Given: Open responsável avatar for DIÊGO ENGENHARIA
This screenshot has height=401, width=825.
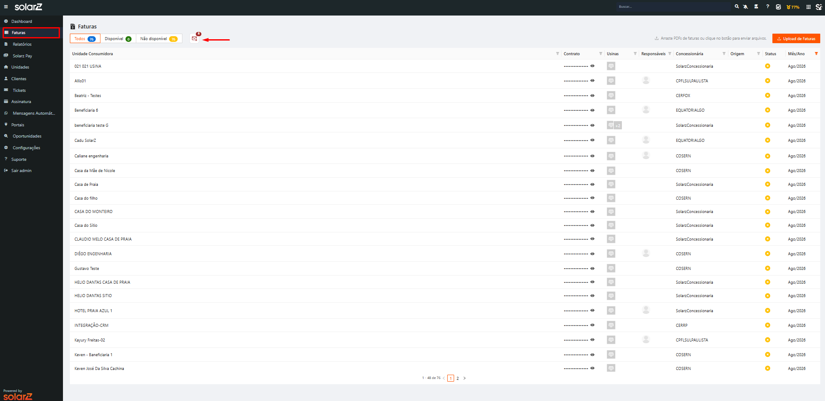Looking at the screenshot, I should pos(646,253).
